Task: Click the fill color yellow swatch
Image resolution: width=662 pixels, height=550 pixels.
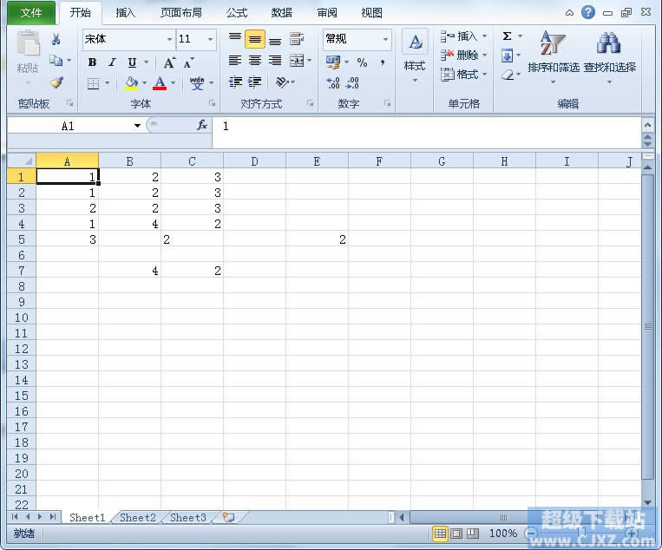Action: (x=131, y=84)
